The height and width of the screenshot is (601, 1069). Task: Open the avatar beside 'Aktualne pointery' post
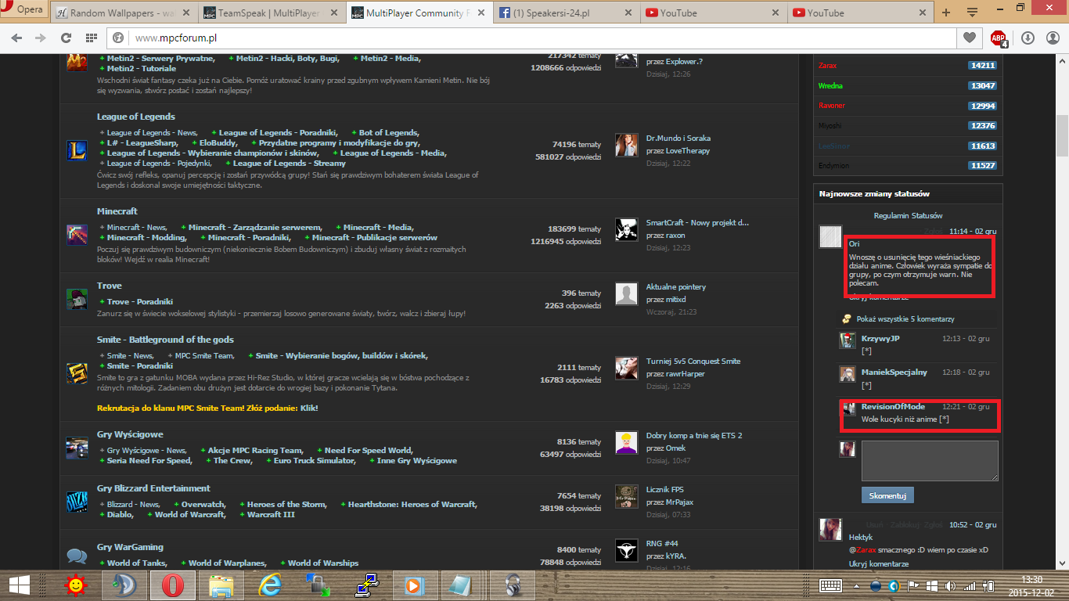click(x=627, y=294)
